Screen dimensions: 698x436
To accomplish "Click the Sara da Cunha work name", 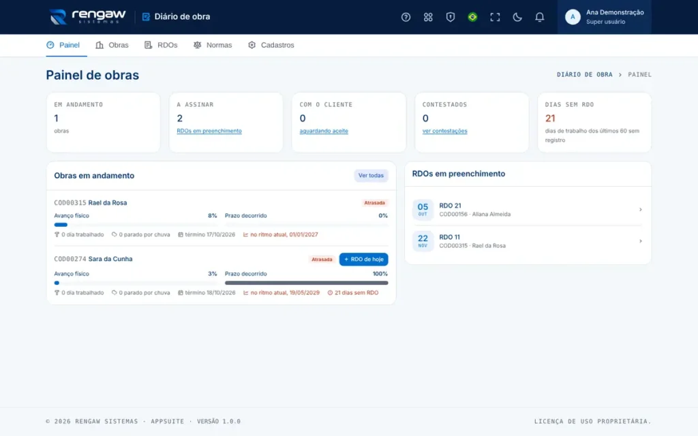I will click(110, 259).
